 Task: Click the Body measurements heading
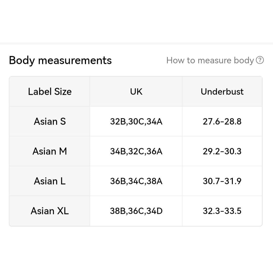[x=60, y=60]
